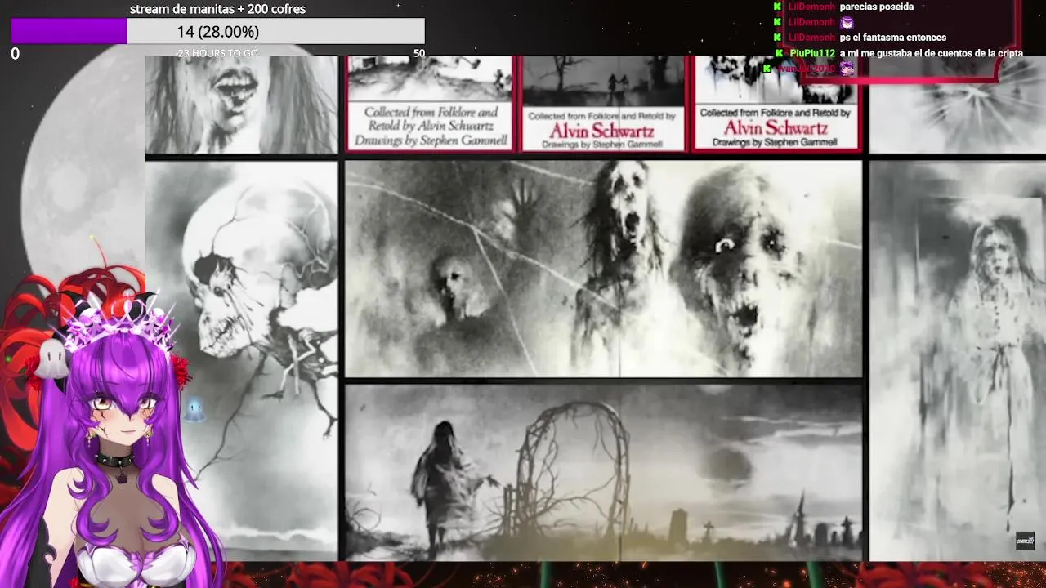Click the goal start value "0"

15,54
